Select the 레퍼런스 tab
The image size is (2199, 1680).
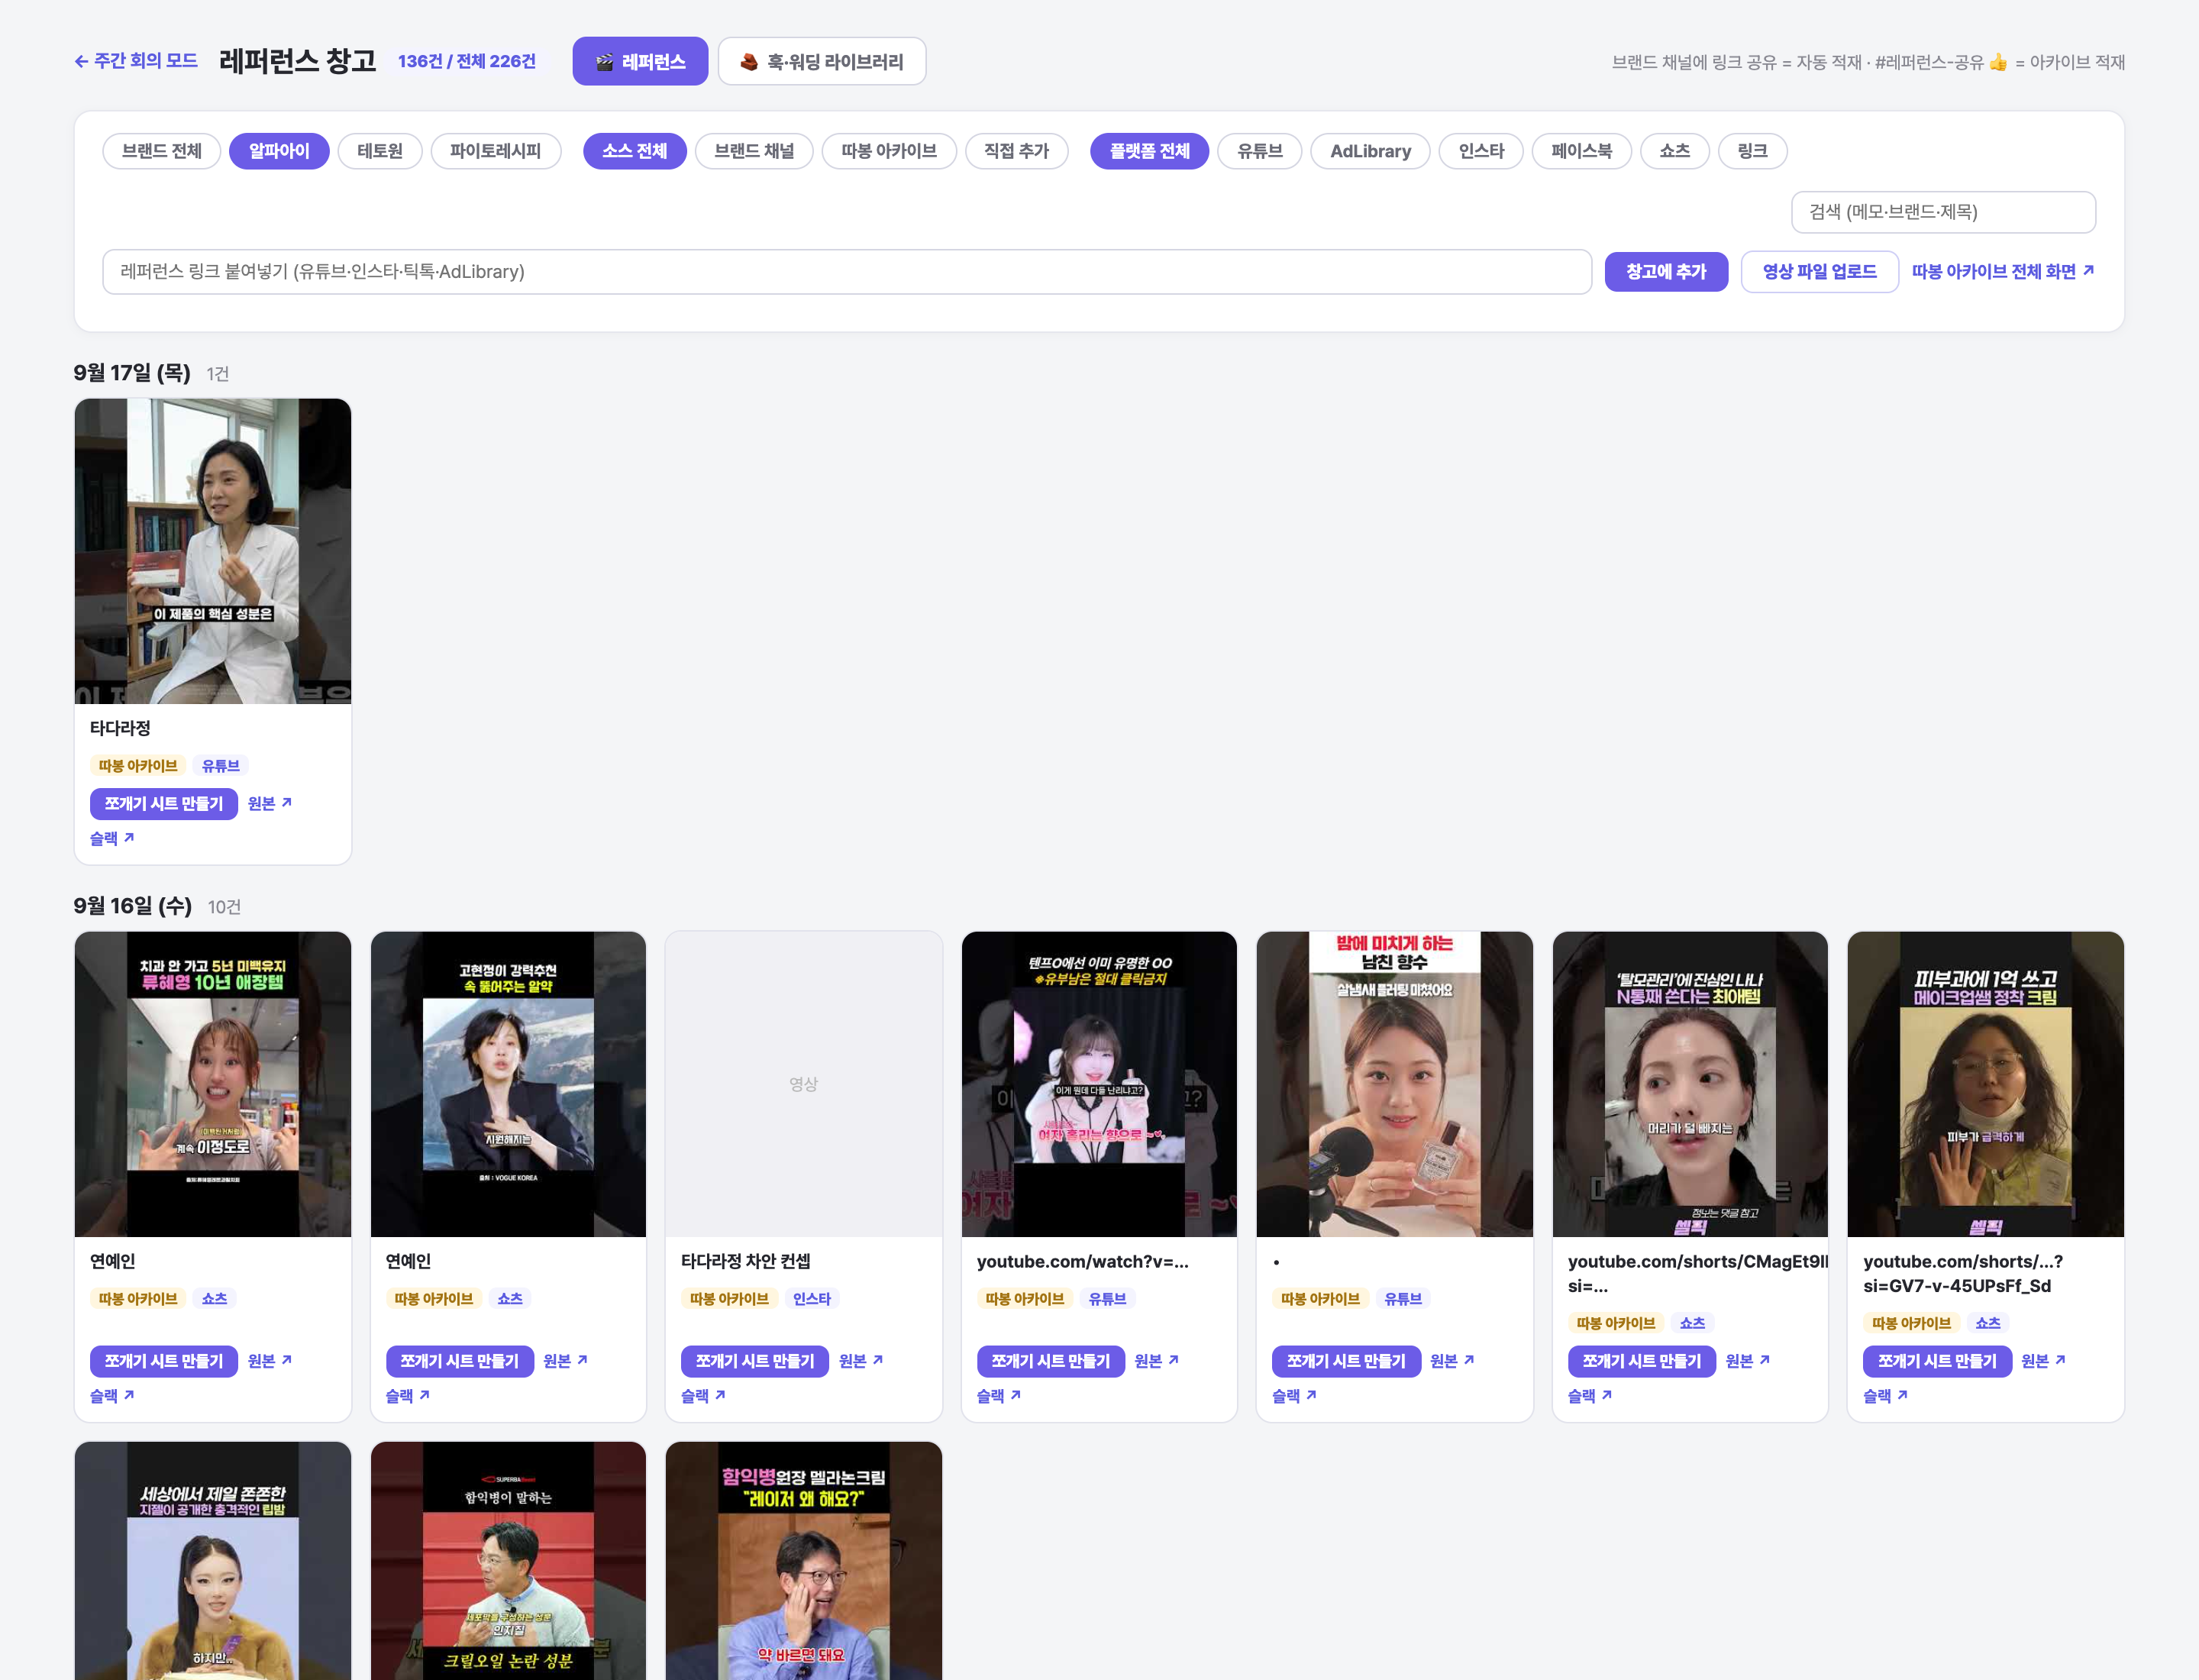pos(640,61)
